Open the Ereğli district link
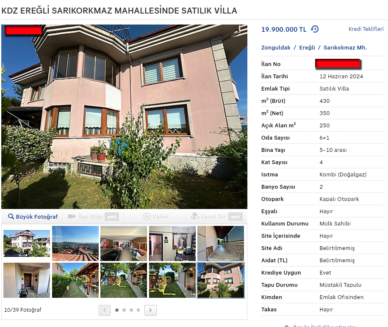388x327 pixels. coord(307,47)
